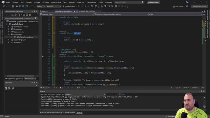Switch to Консоль диспетчера пакетов tab
The height and width of the screenshot is (118, 210).
pyautogui.click(x=51, y=112)
